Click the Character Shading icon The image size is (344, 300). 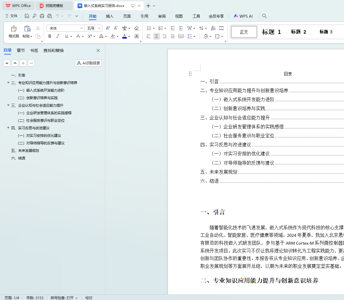point(137,36)
